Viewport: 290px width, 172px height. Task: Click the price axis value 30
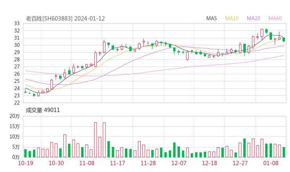point(17,45)
